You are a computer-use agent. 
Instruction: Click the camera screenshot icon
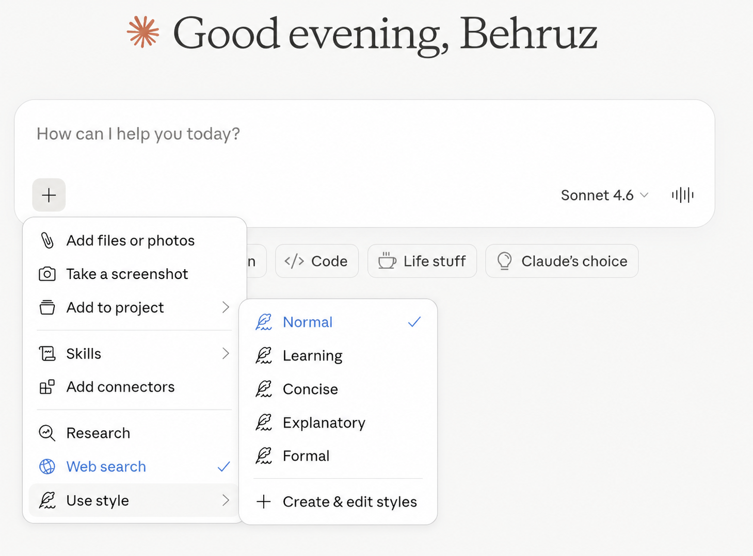click(47, 274)
